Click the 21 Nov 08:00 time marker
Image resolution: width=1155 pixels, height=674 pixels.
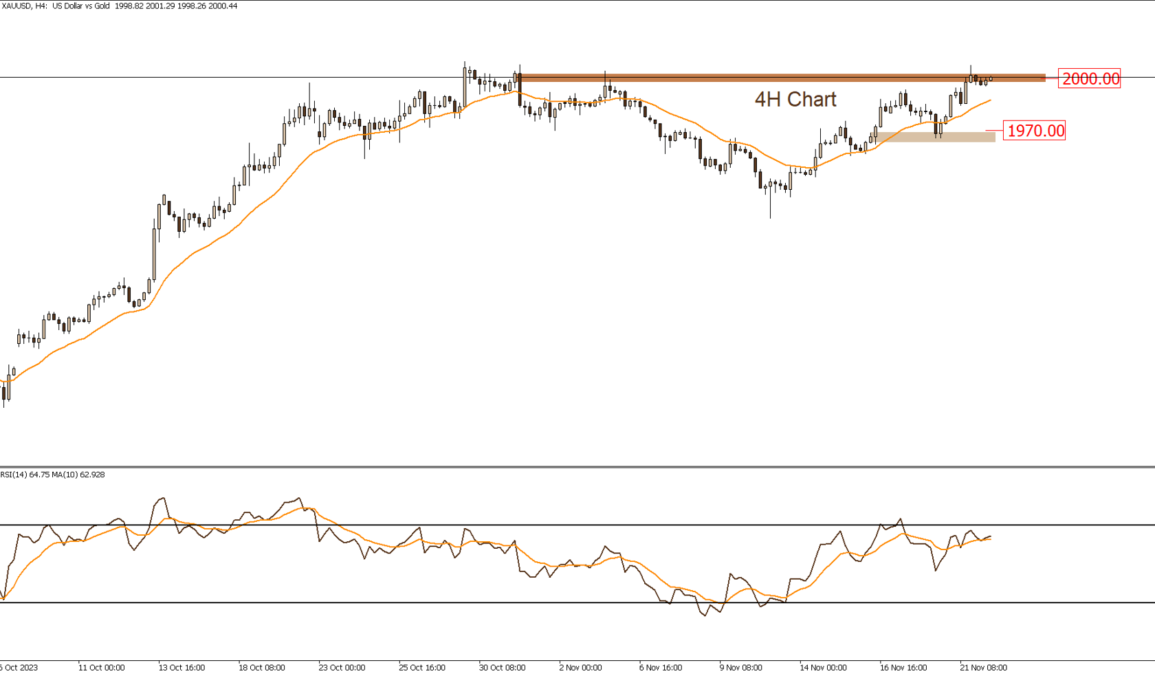984,667
